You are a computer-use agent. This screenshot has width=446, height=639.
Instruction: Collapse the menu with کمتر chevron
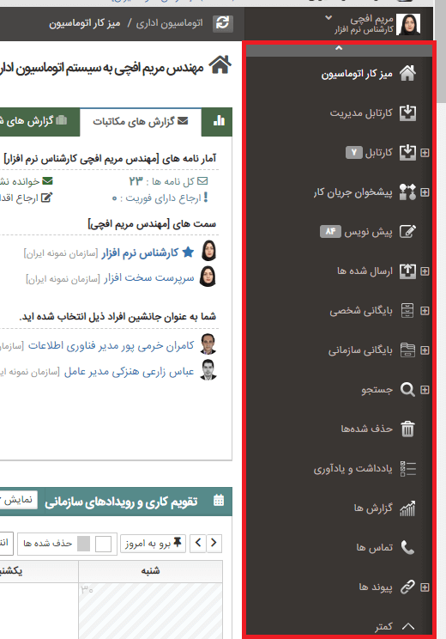(407, 626)
